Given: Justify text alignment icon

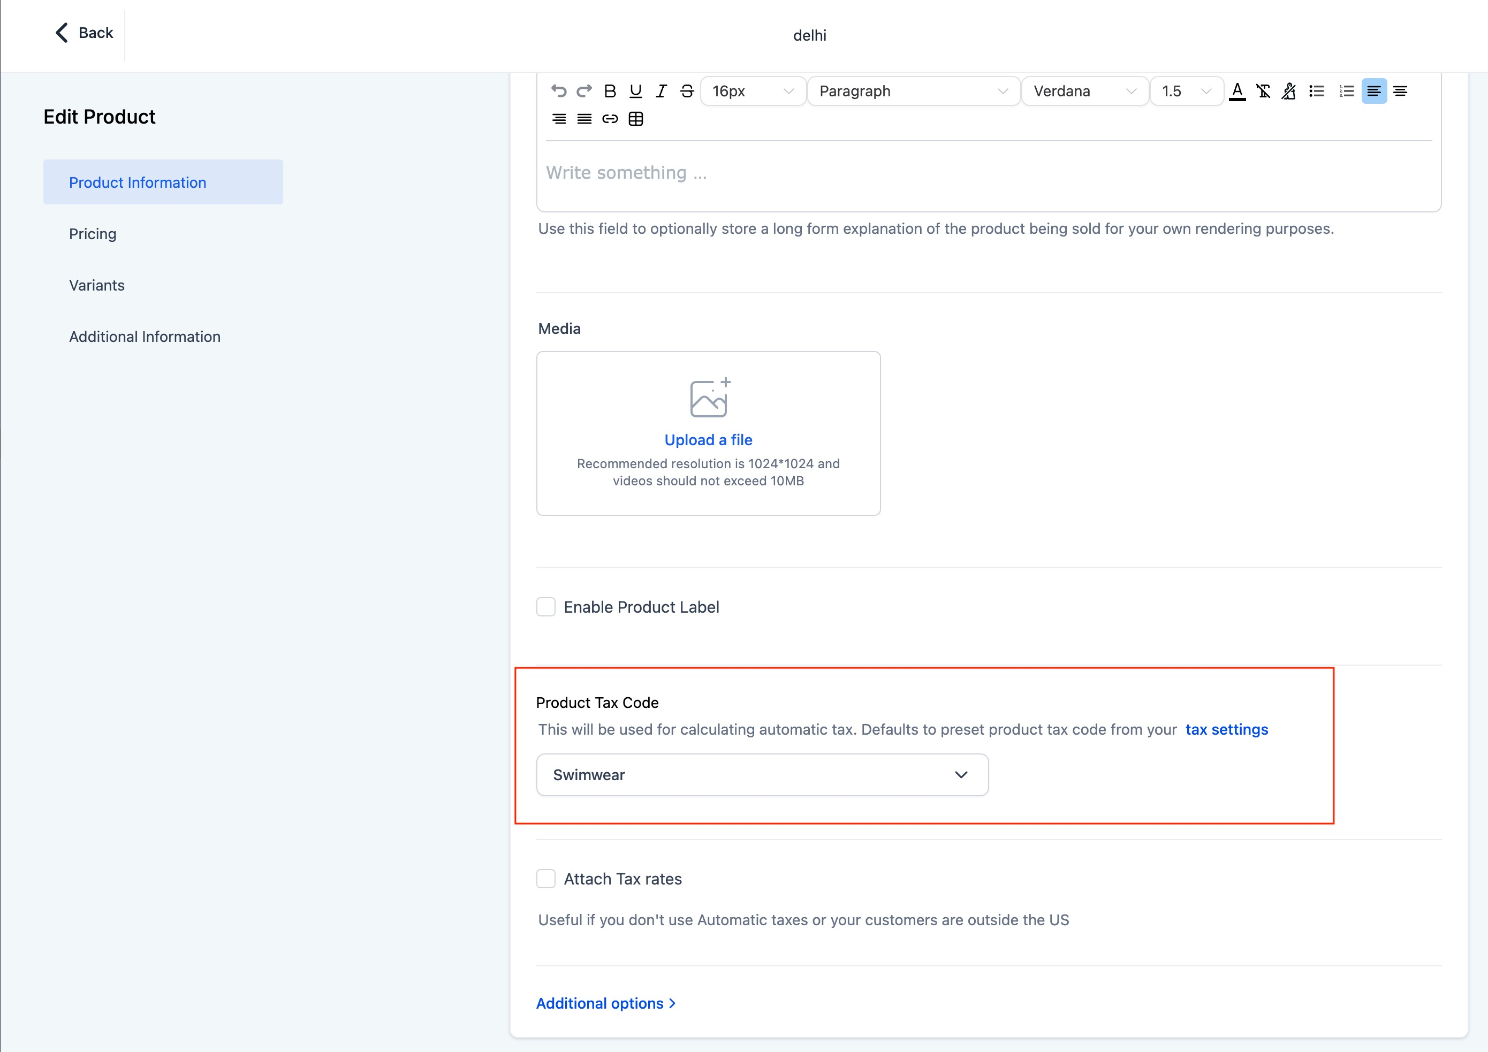Looking at the screenshot, I should point(584,119).
